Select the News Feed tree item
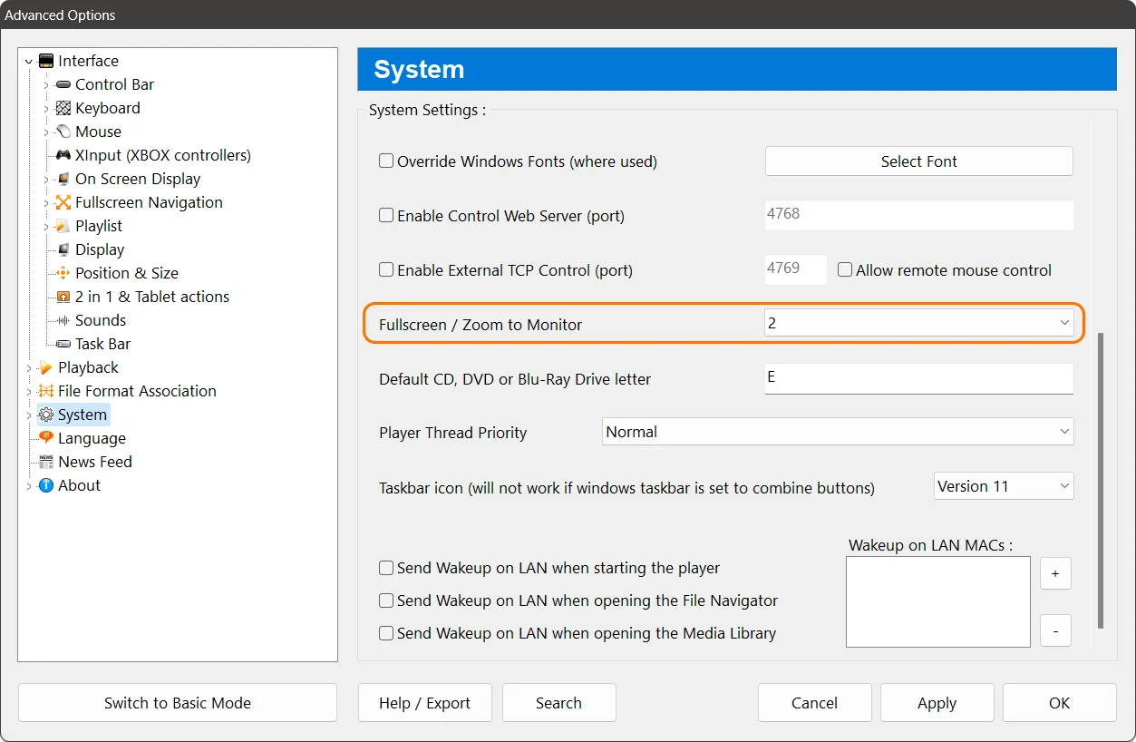Image resolution: width=1136 pixels, height=742 pixels. click(x=95, y=462)
